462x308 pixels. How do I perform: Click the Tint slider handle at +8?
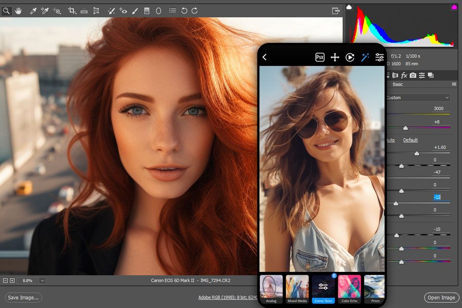[x=405, y=128]
